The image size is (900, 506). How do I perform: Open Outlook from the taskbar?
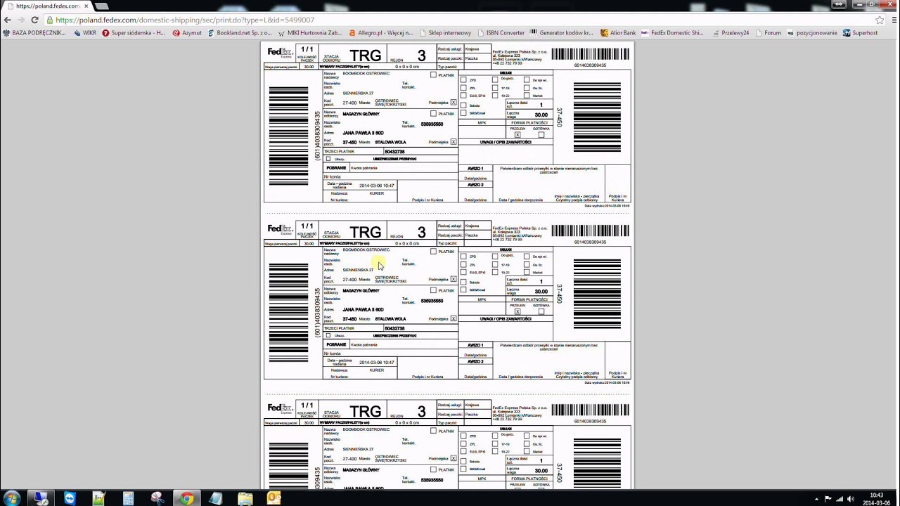click(x=274, y=498)
